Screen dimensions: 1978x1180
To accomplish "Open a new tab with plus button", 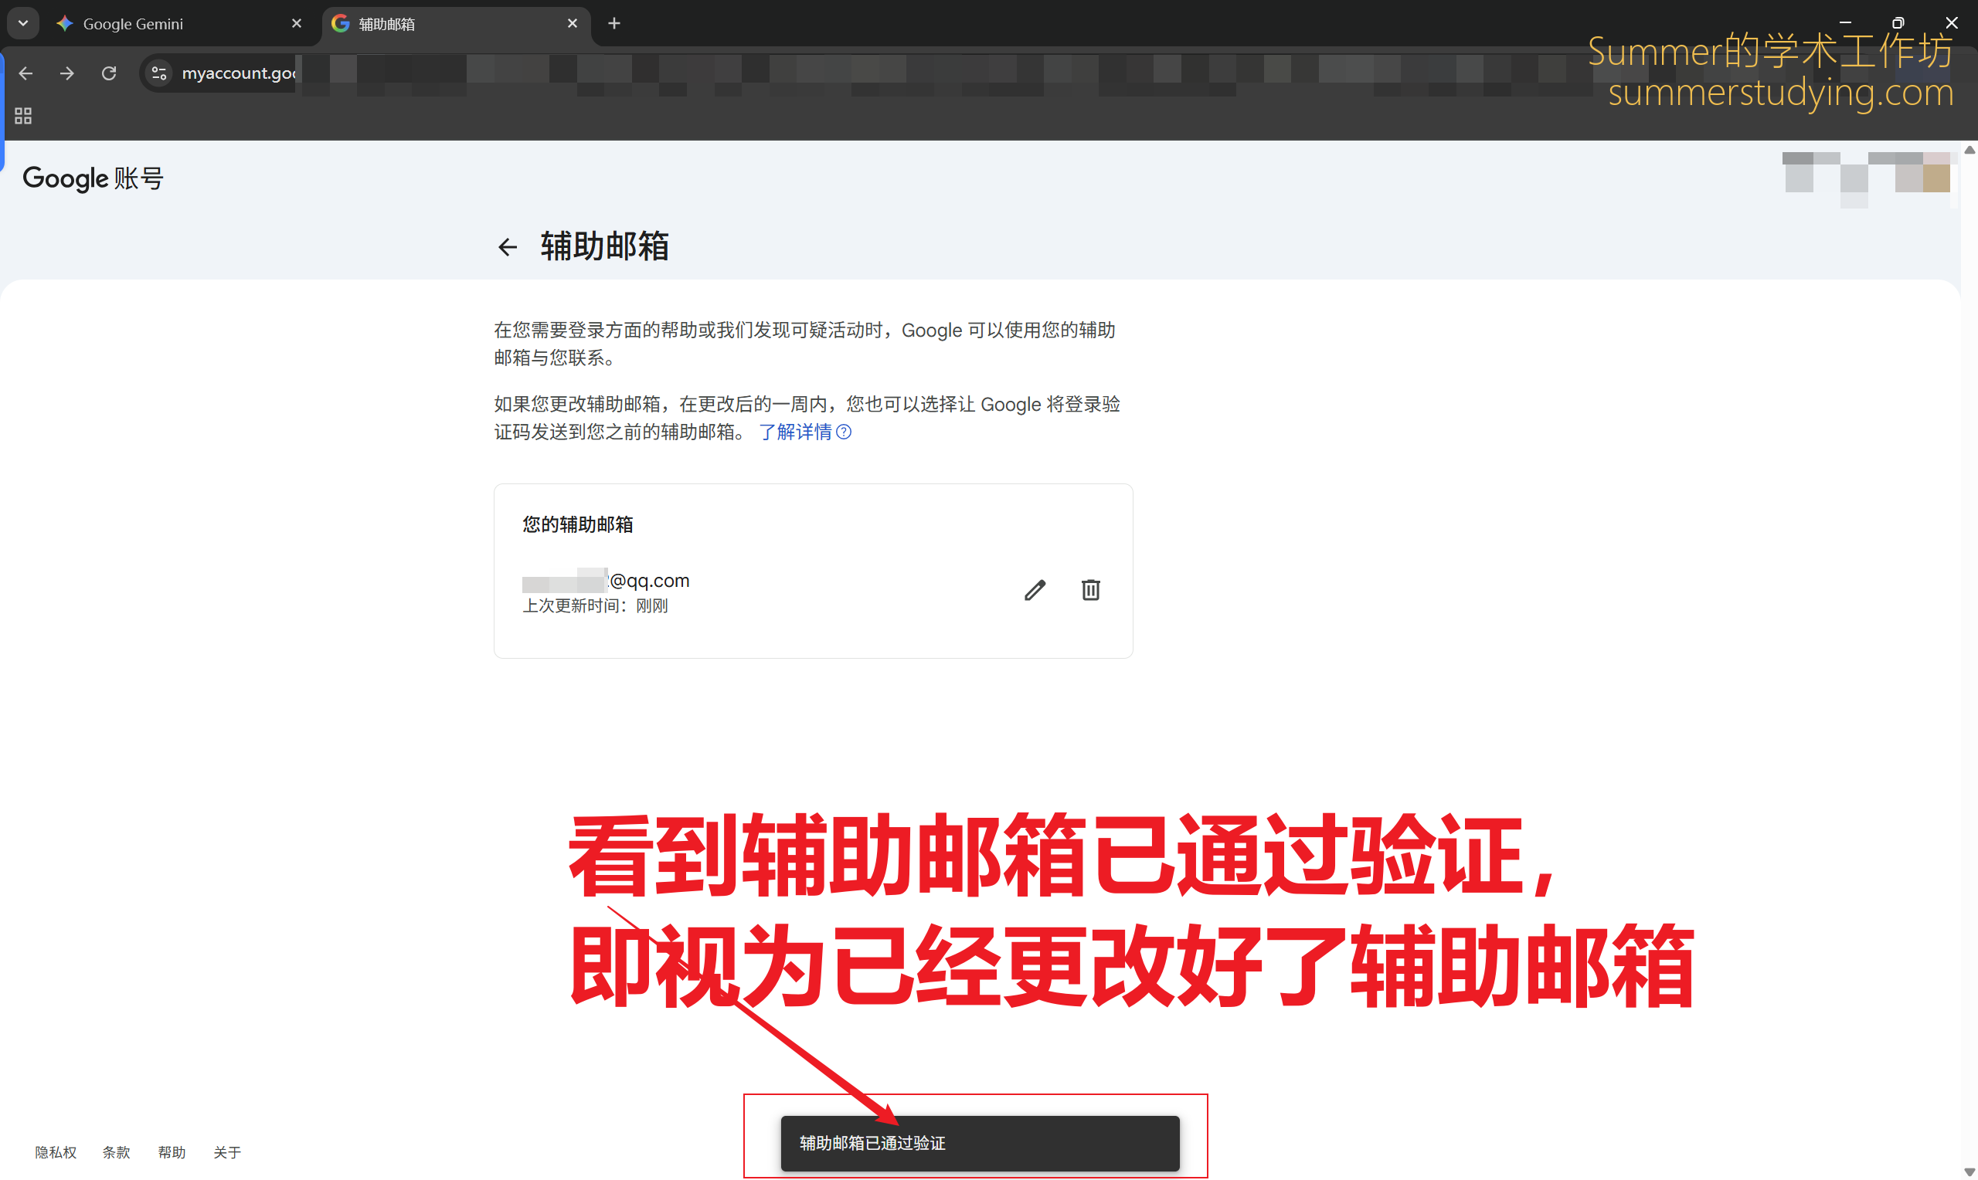I will tap(614, 24).
